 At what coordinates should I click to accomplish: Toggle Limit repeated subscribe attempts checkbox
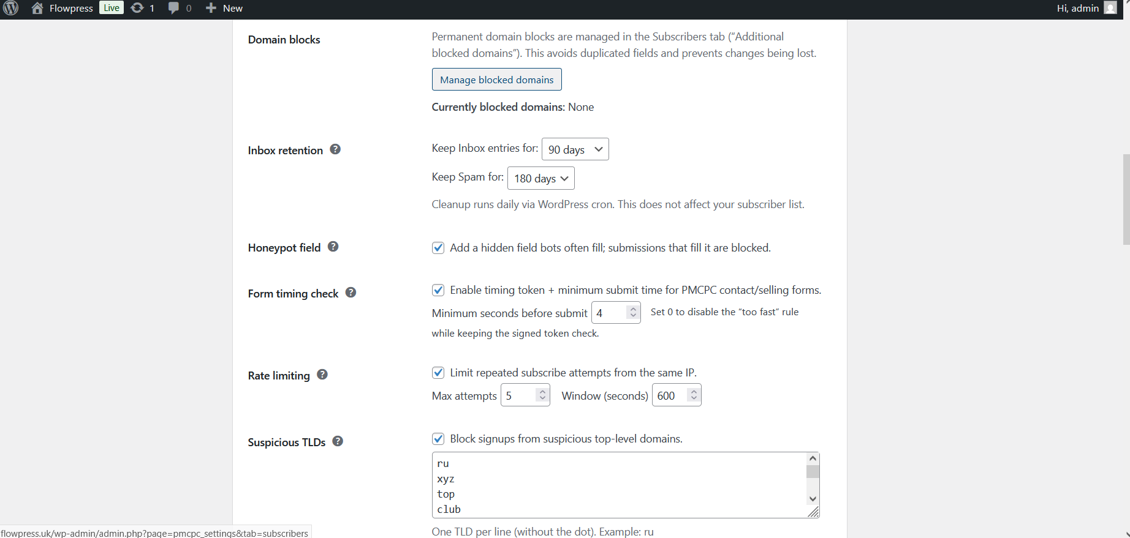(438, 373)
